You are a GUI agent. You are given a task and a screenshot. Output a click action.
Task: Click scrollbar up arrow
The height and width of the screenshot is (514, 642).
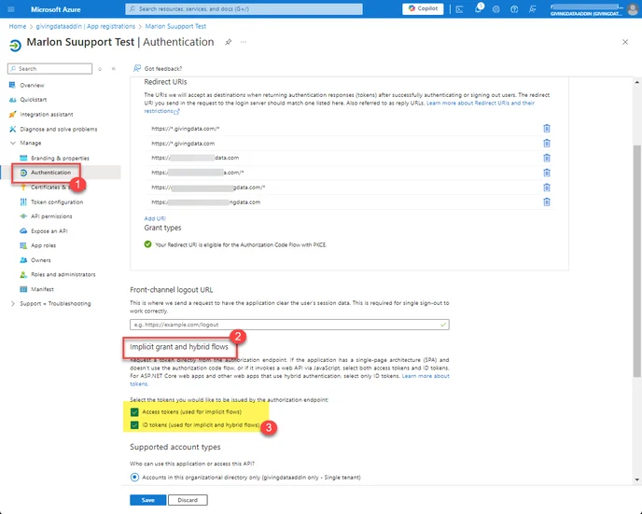636,82
